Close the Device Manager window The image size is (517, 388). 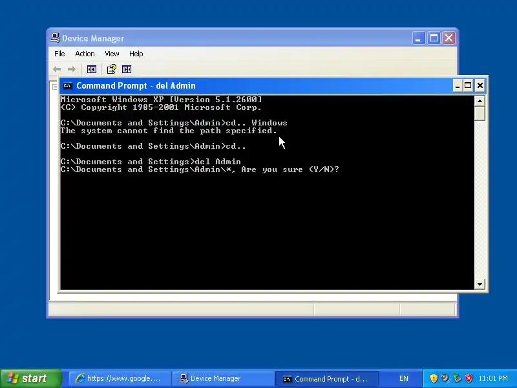[448, 38]
